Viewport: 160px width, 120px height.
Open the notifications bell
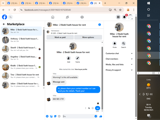tap(124, 17)
